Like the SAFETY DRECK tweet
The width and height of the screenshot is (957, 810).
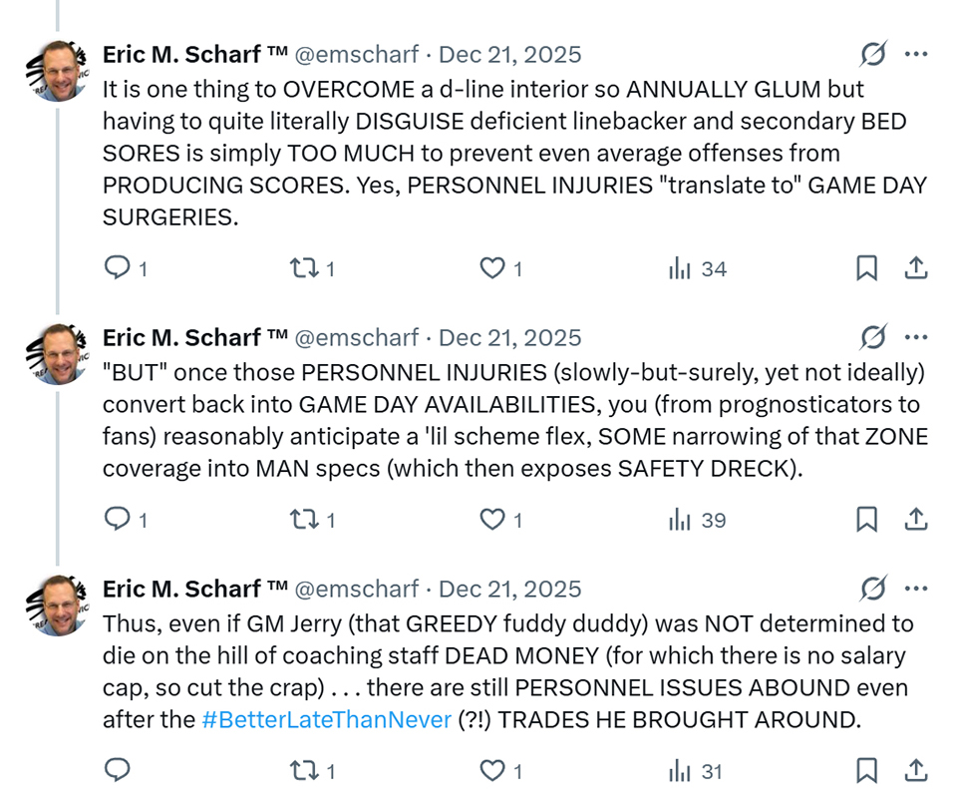[x=492, y=519]
